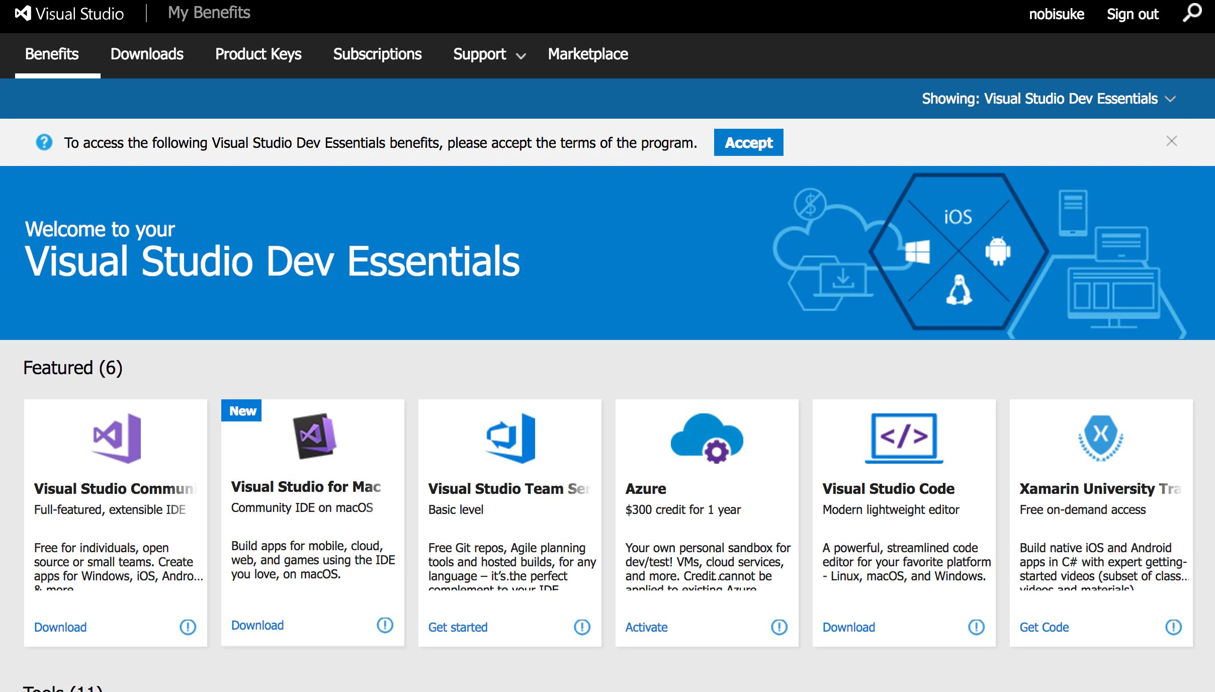Click Activate link on Azure card

pos(646,627)
